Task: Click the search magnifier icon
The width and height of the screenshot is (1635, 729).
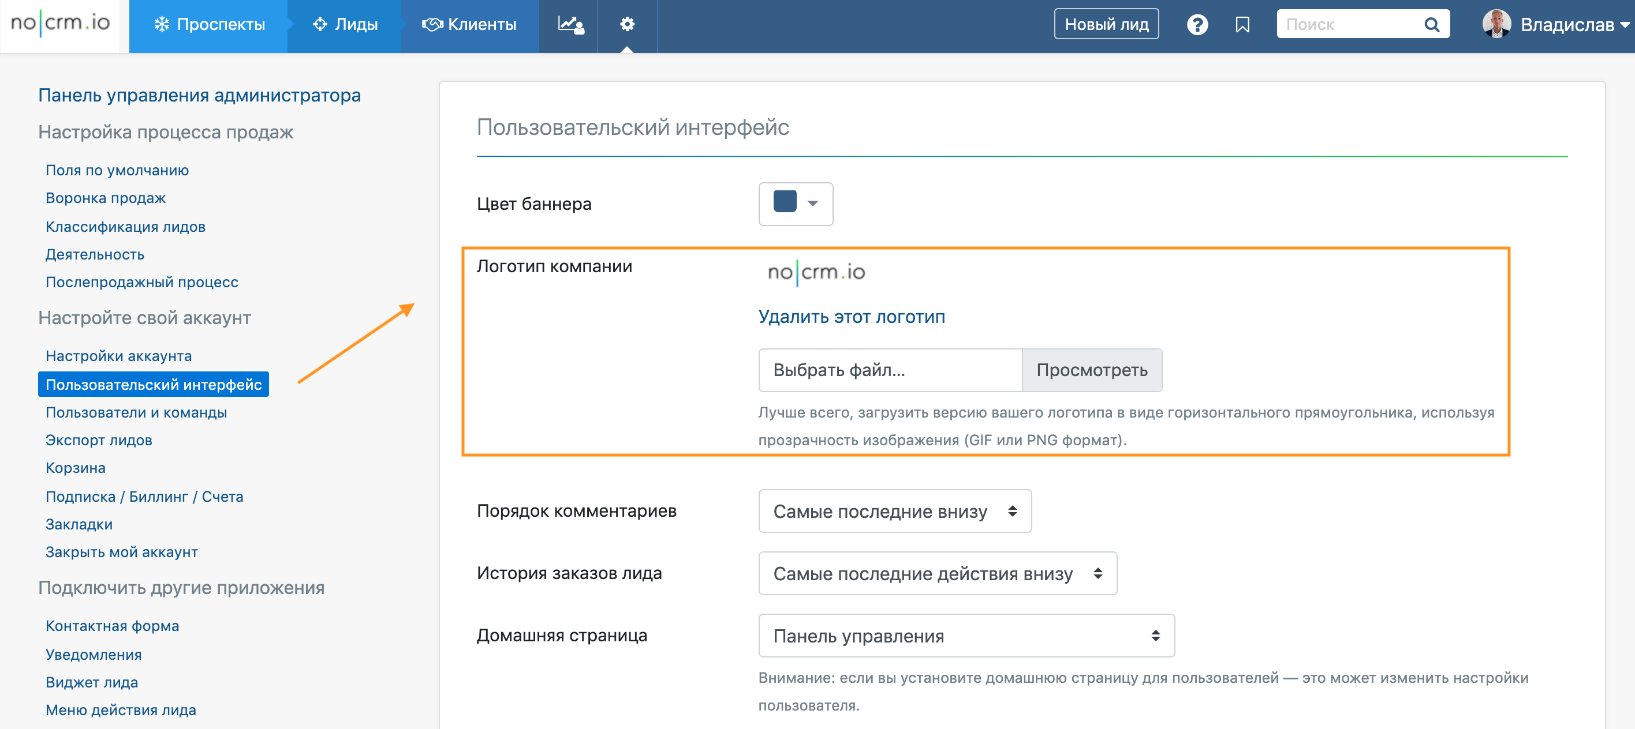Action: pos(1431,25)
